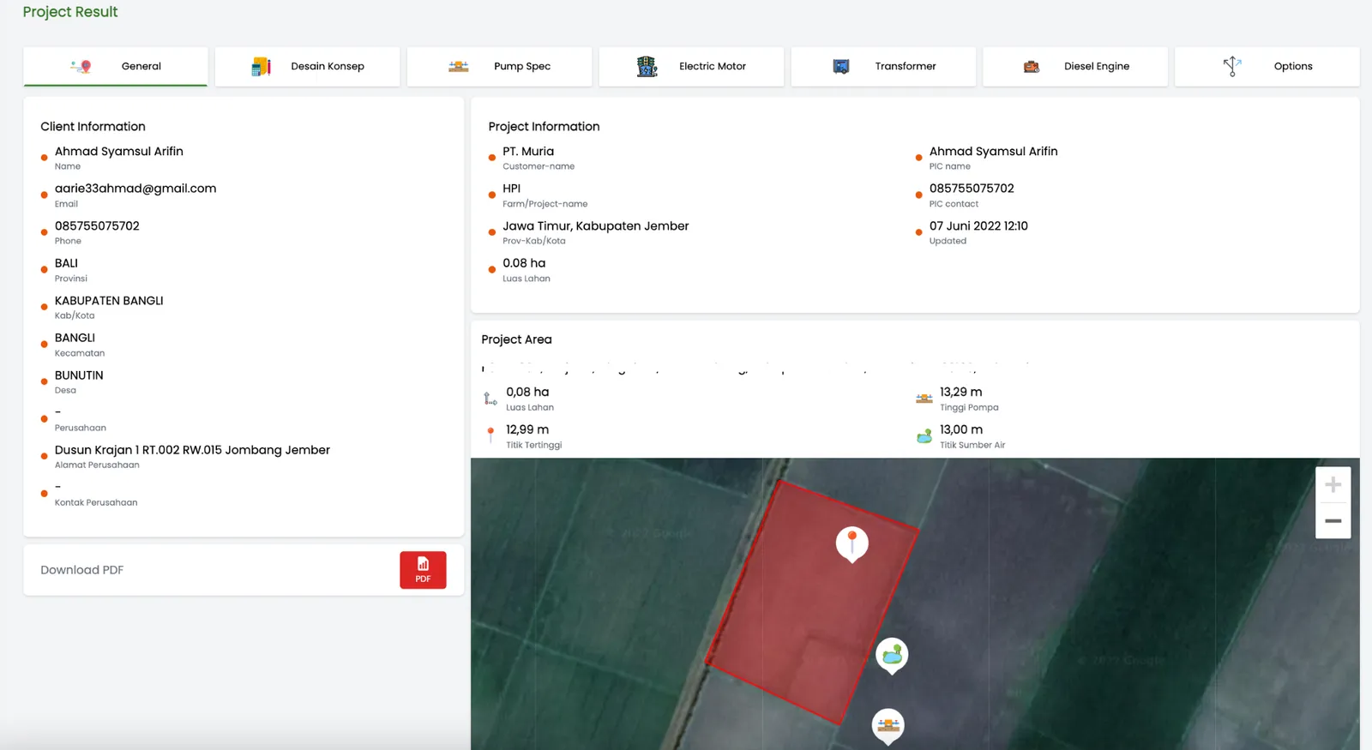Click the location Jawa Timur, Kabupaten Jember
The image size is (1372, 750).
pos(596,225)
